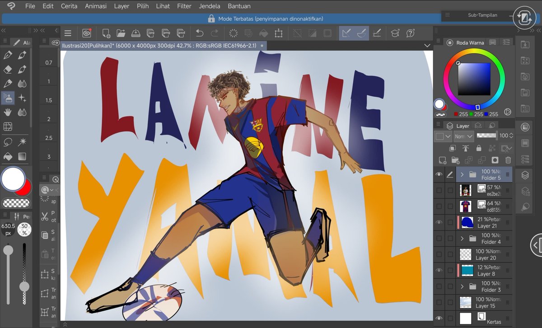Click the Mode Terbatas notification bar
542x328 pixels.
click(x=266, y=19)
